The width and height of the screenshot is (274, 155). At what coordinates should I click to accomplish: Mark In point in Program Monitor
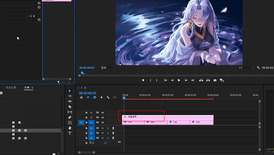(150, 80)
